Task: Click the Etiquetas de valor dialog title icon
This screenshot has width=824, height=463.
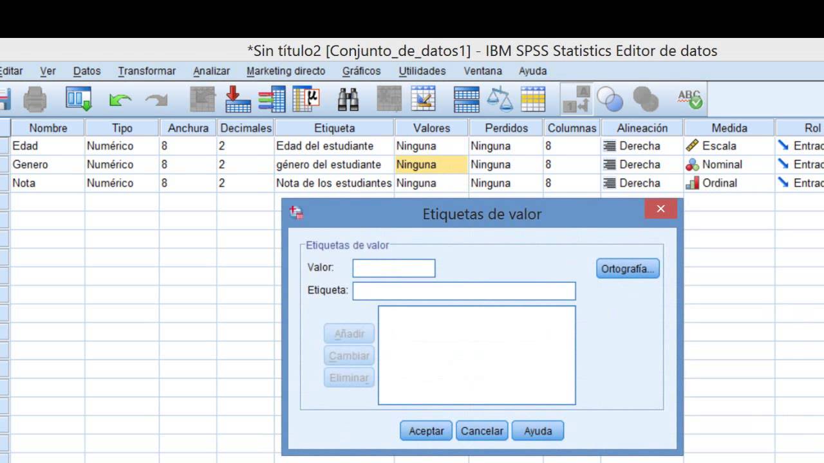Action: (297, 213)
